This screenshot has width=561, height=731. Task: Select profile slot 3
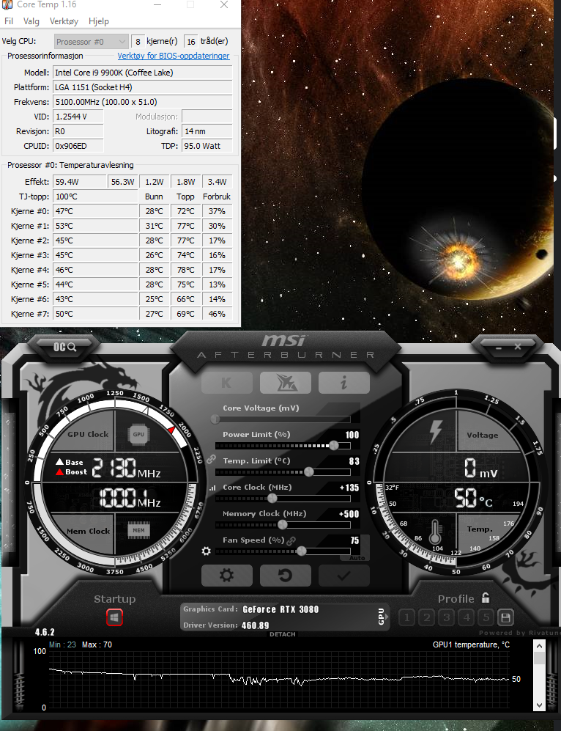pyautogui.click(x=447, y=617)
